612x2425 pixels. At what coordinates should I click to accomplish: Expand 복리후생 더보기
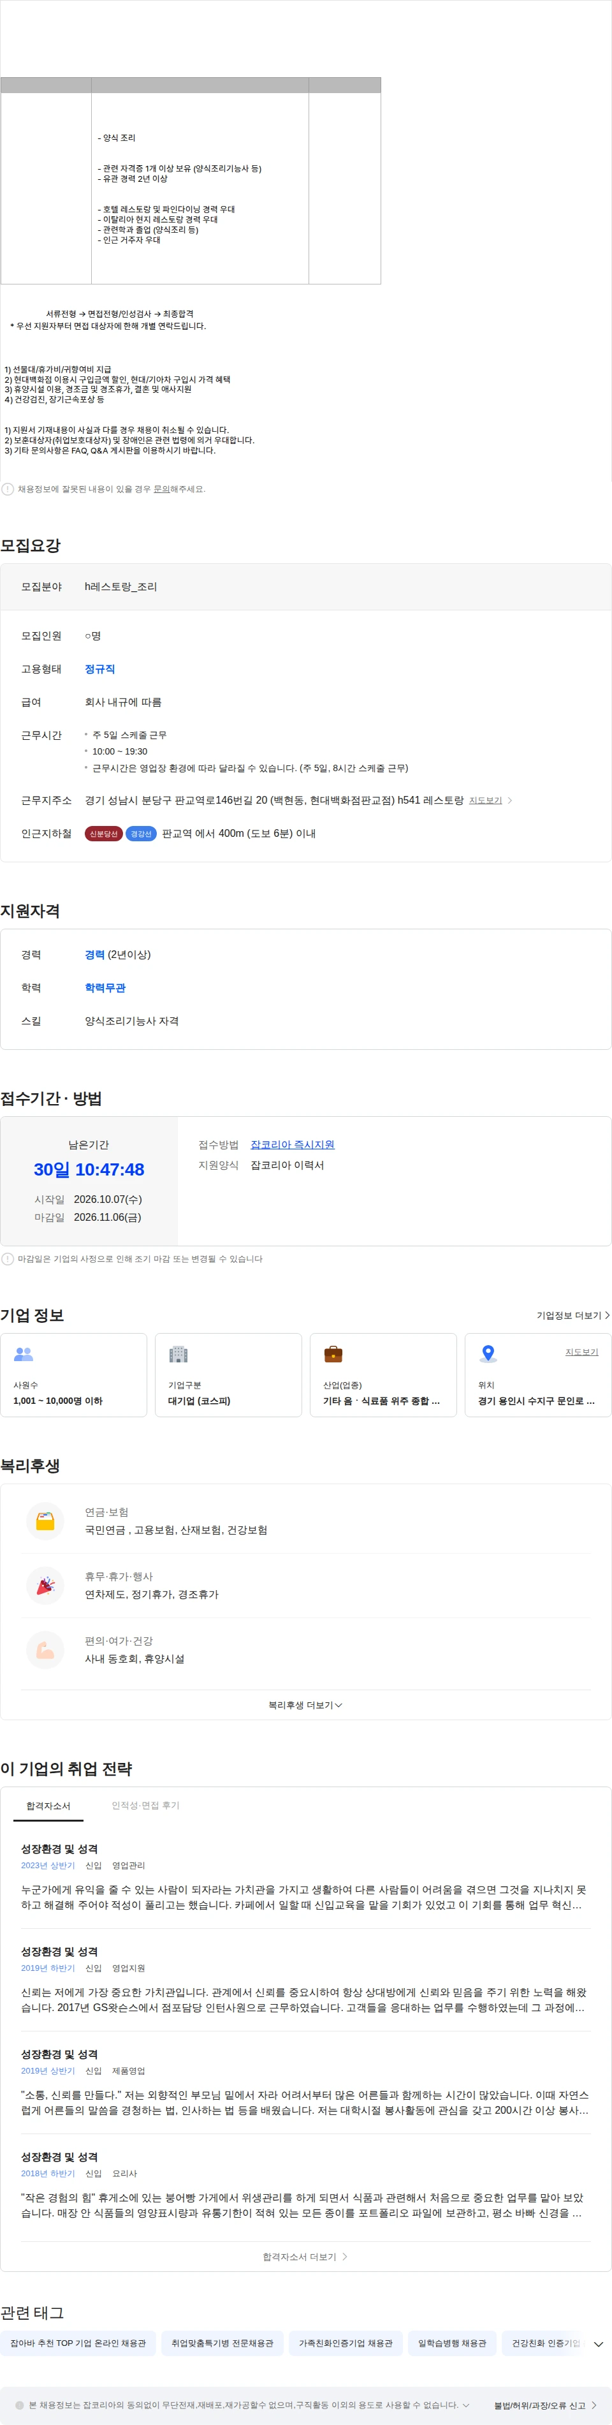pos(305,1705)
